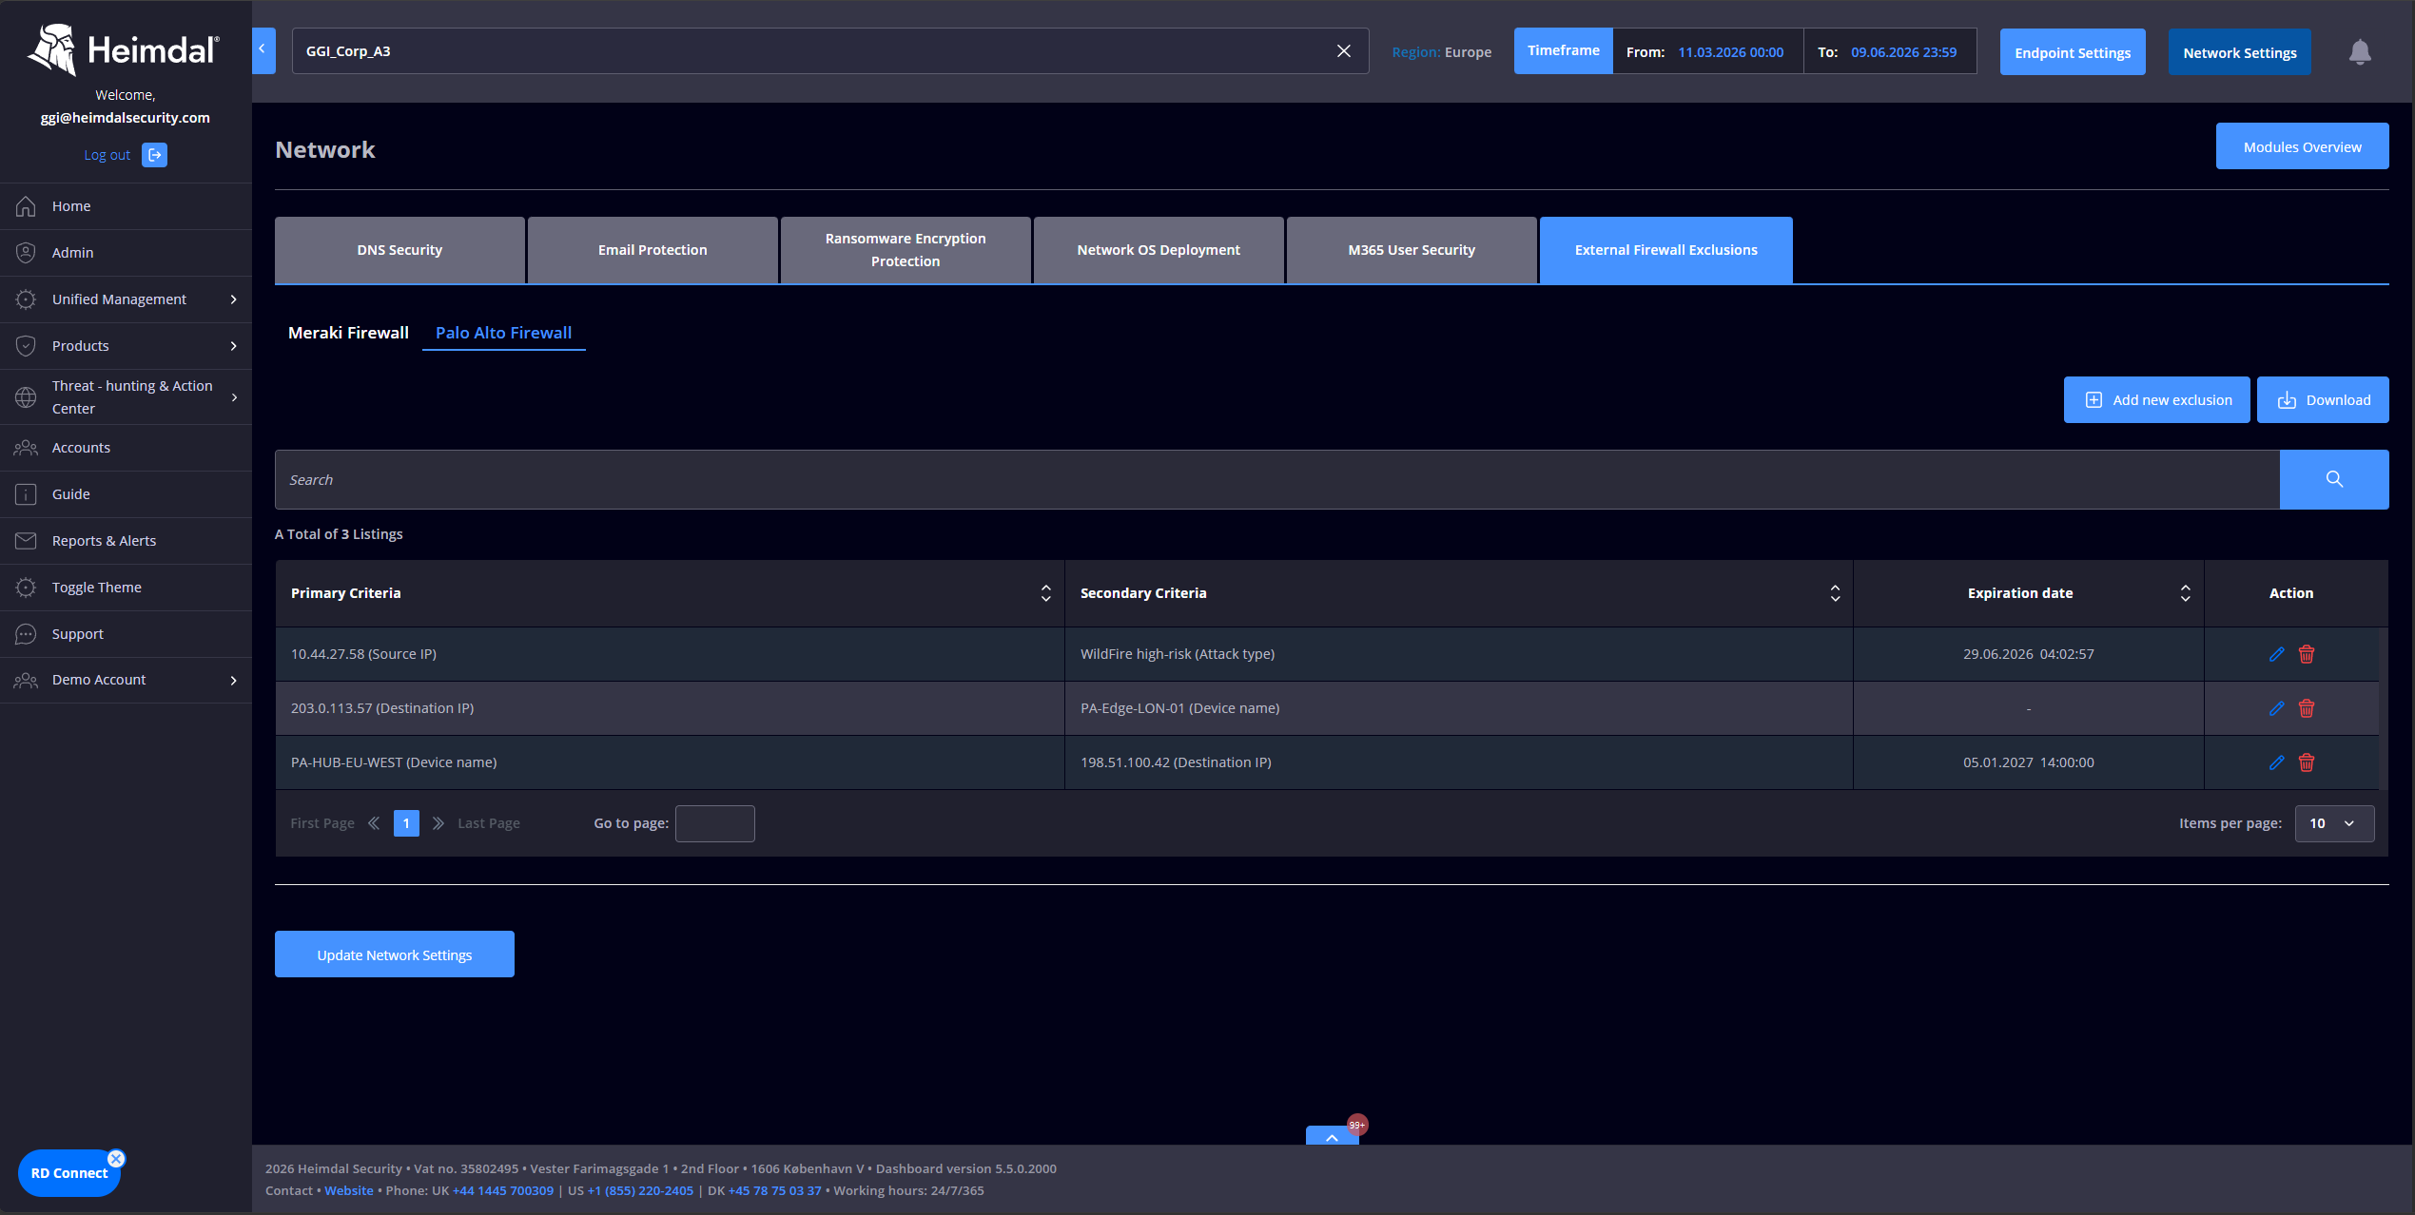Open Accounts in the sidebar

tap(126, 448)
